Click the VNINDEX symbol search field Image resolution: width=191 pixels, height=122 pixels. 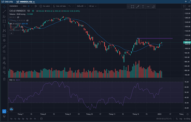14,6
